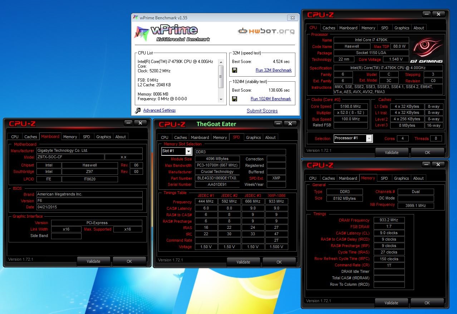Select Caches tab in TheGoat Eater window
The image size is (457, 314).
click(x=181, y=137)
